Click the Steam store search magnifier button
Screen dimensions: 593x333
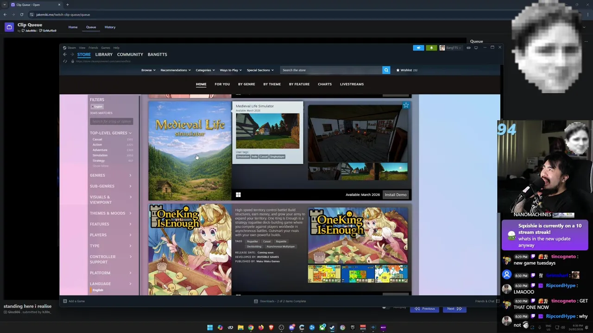[x=386, y=70]
